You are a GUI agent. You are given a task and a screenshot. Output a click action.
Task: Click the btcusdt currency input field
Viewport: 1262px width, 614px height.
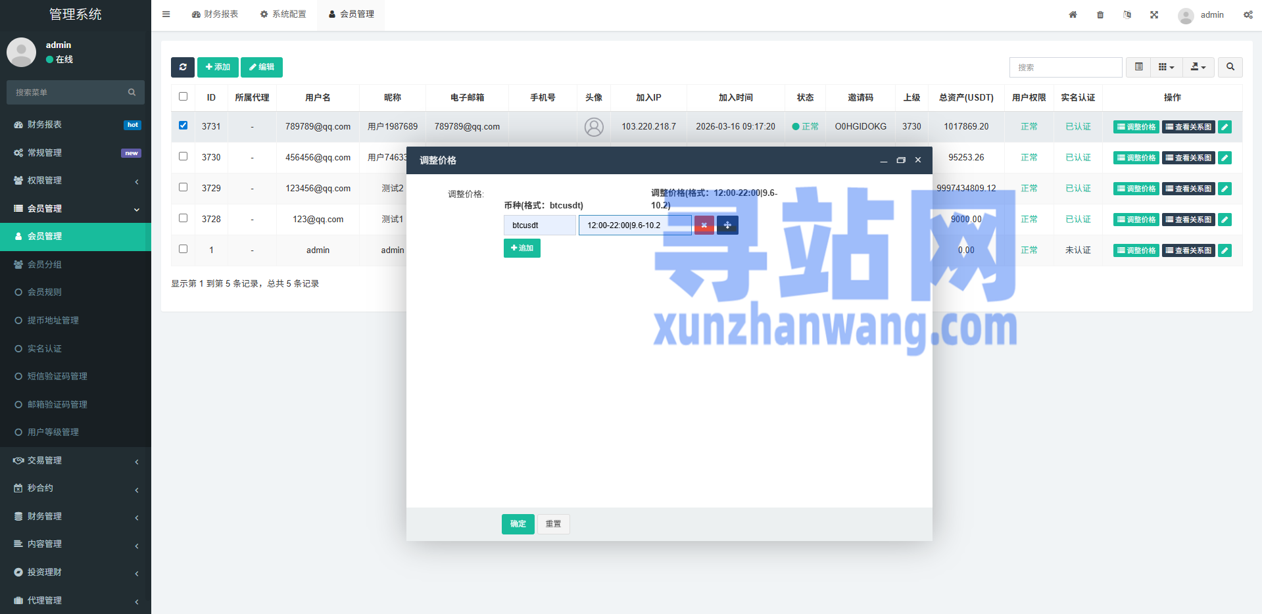pos(540,225)
